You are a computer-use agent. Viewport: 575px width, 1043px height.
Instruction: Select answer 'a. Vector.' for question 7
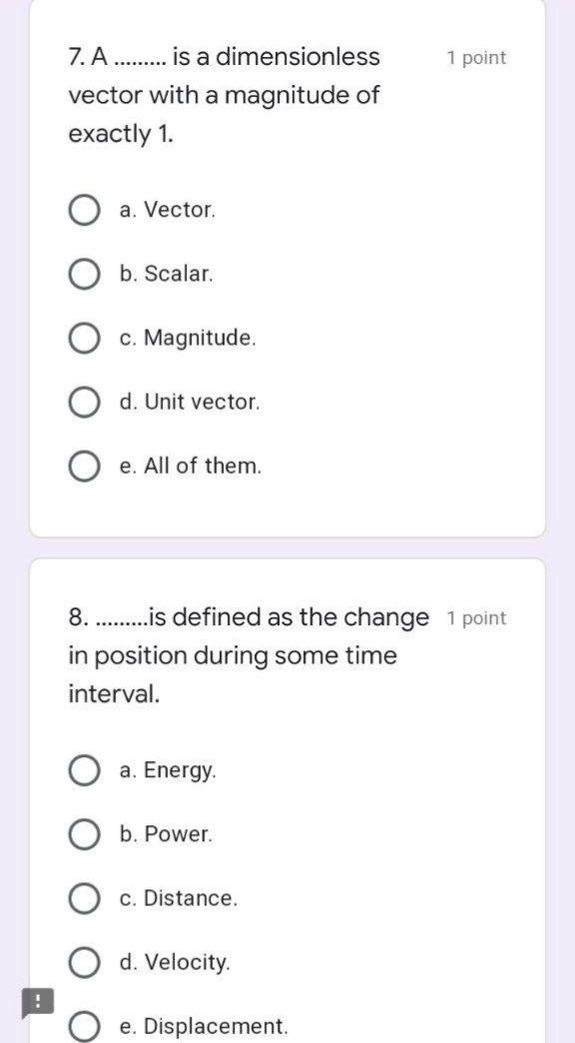(x=84, y=210)
